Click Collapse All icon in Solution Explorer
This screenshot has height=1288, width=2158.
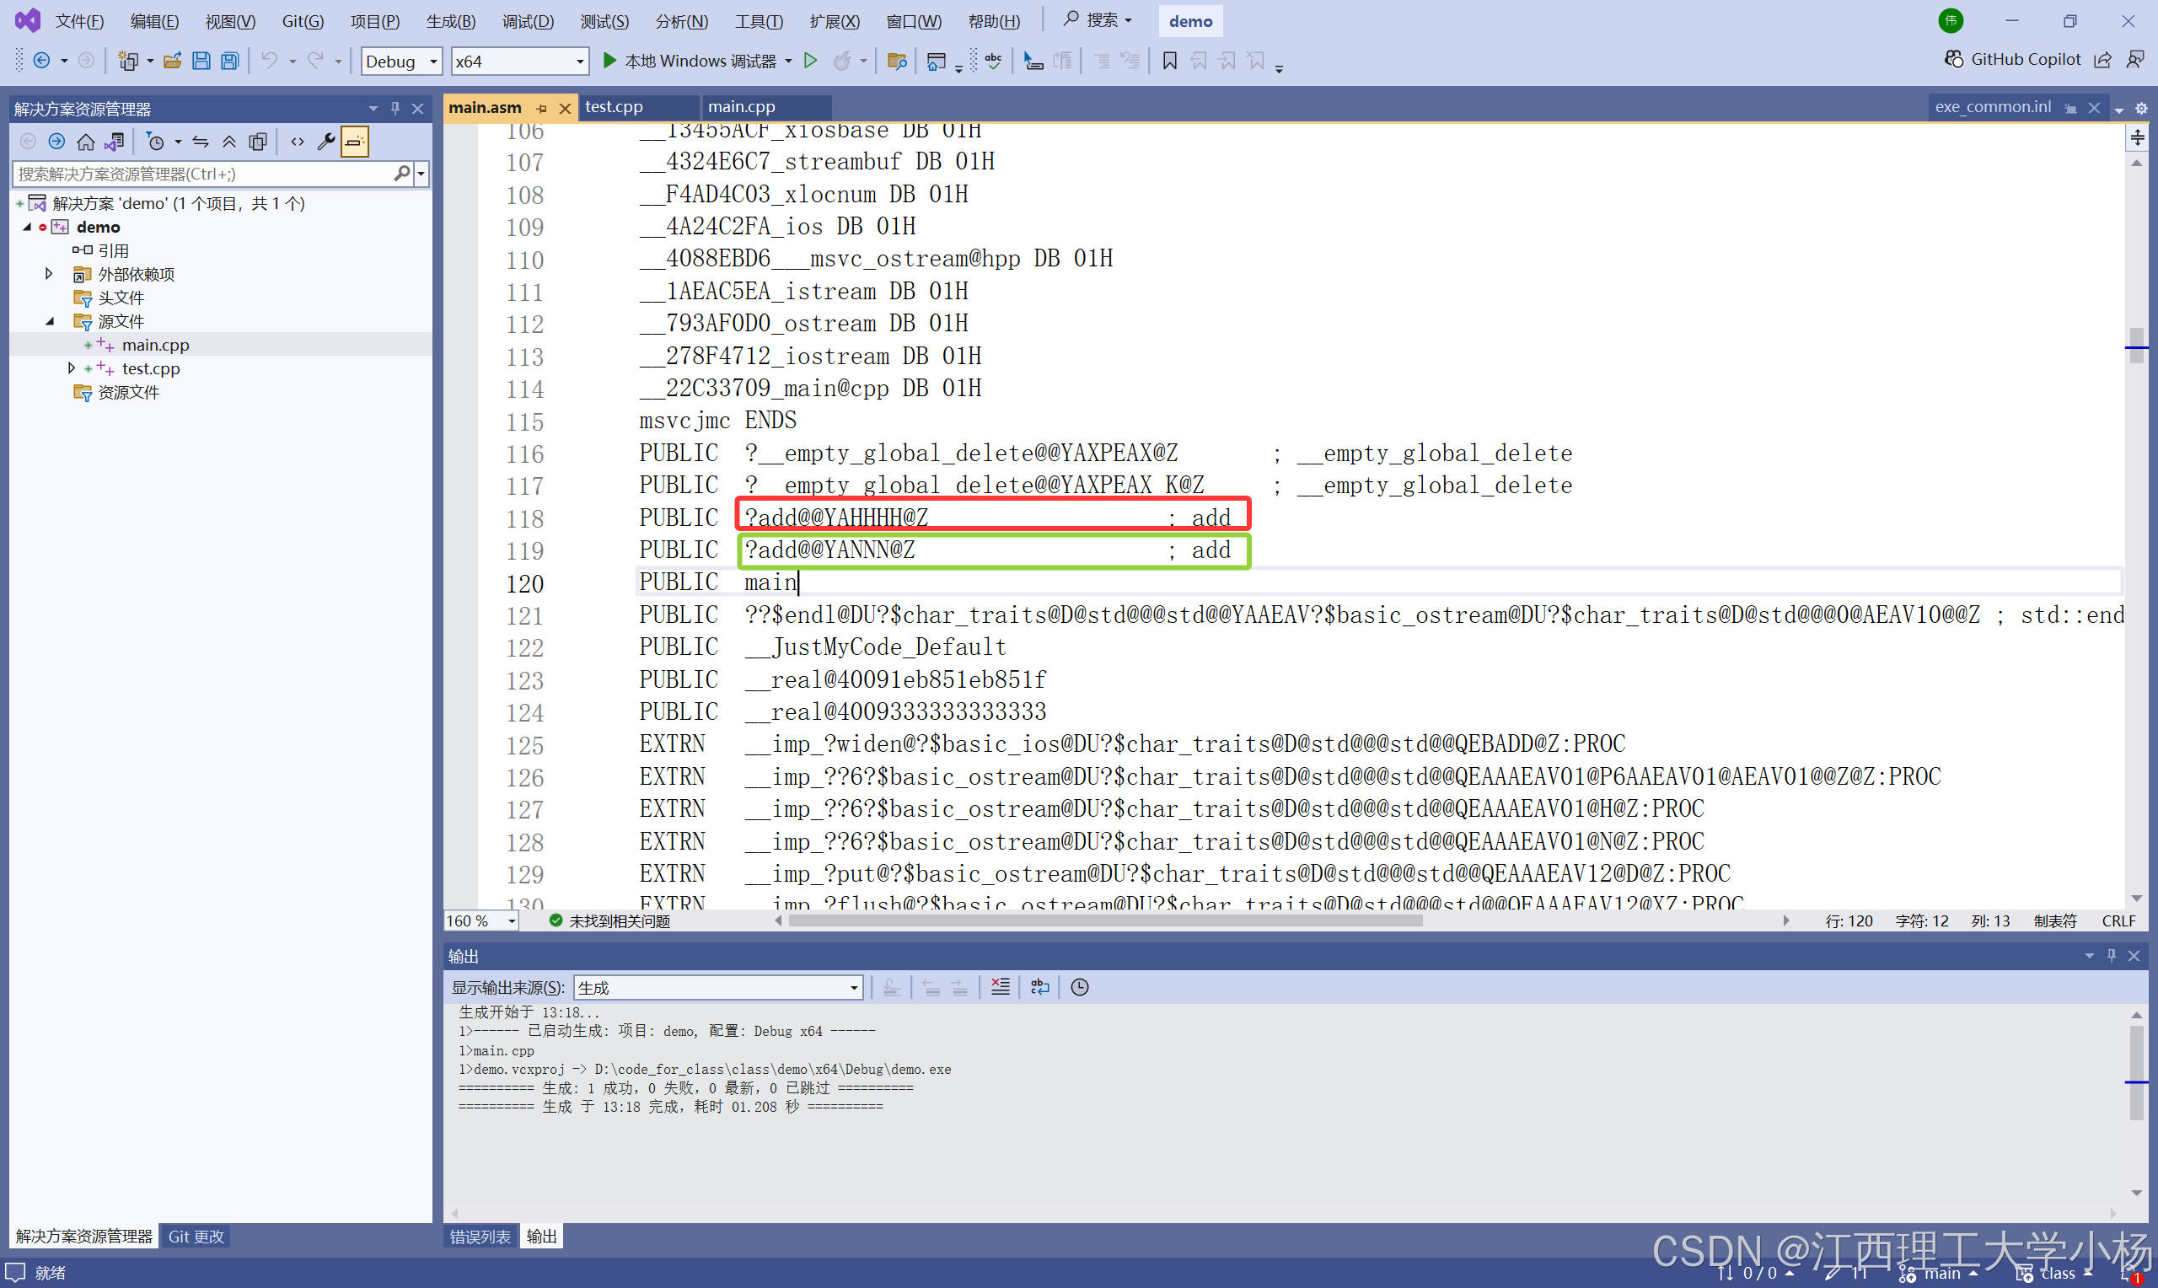click(229, 142)
